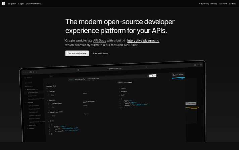Toggle the Key checkbox under Query Parameters
This screenshot has width=239, height=150.
tap(49, 116)
